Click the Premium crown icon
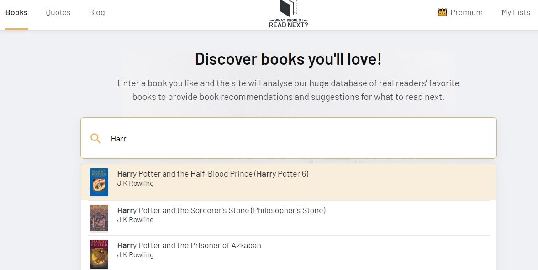Screen dimensions: 538x270 [442, 12]
